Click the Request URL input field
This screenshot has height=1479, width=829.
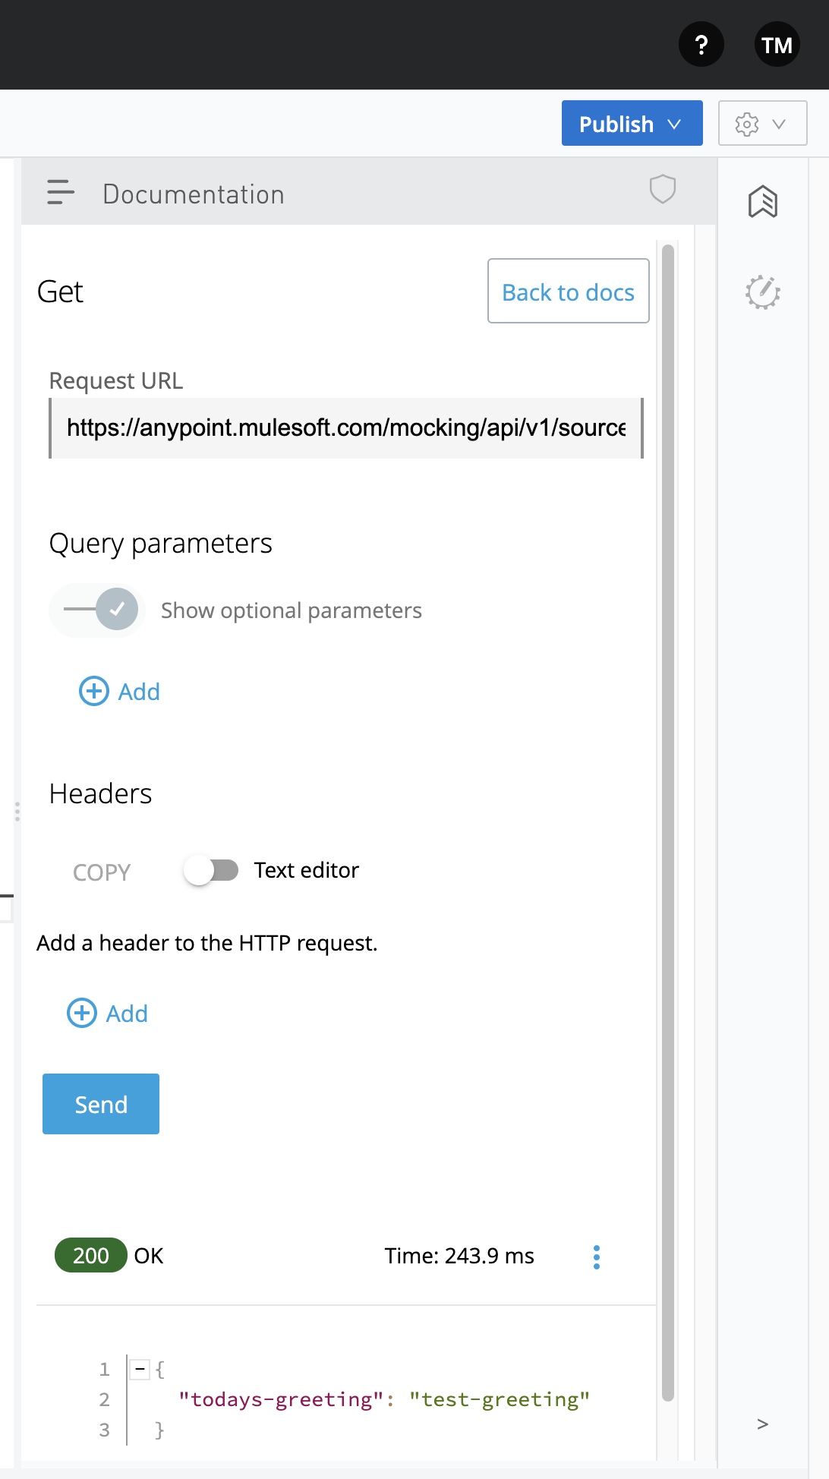(x=346, y=428)
